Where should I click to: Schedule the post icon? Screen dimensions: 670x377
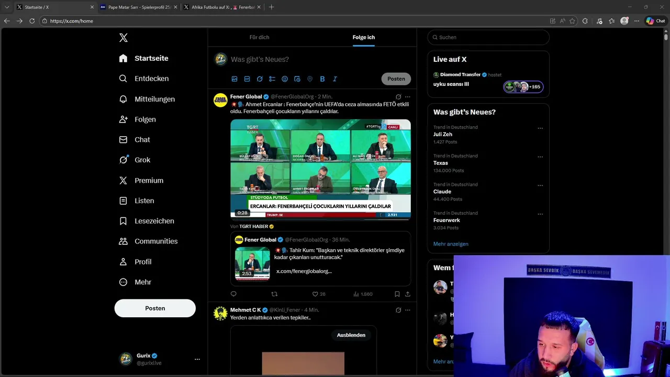tap(297, 79)
